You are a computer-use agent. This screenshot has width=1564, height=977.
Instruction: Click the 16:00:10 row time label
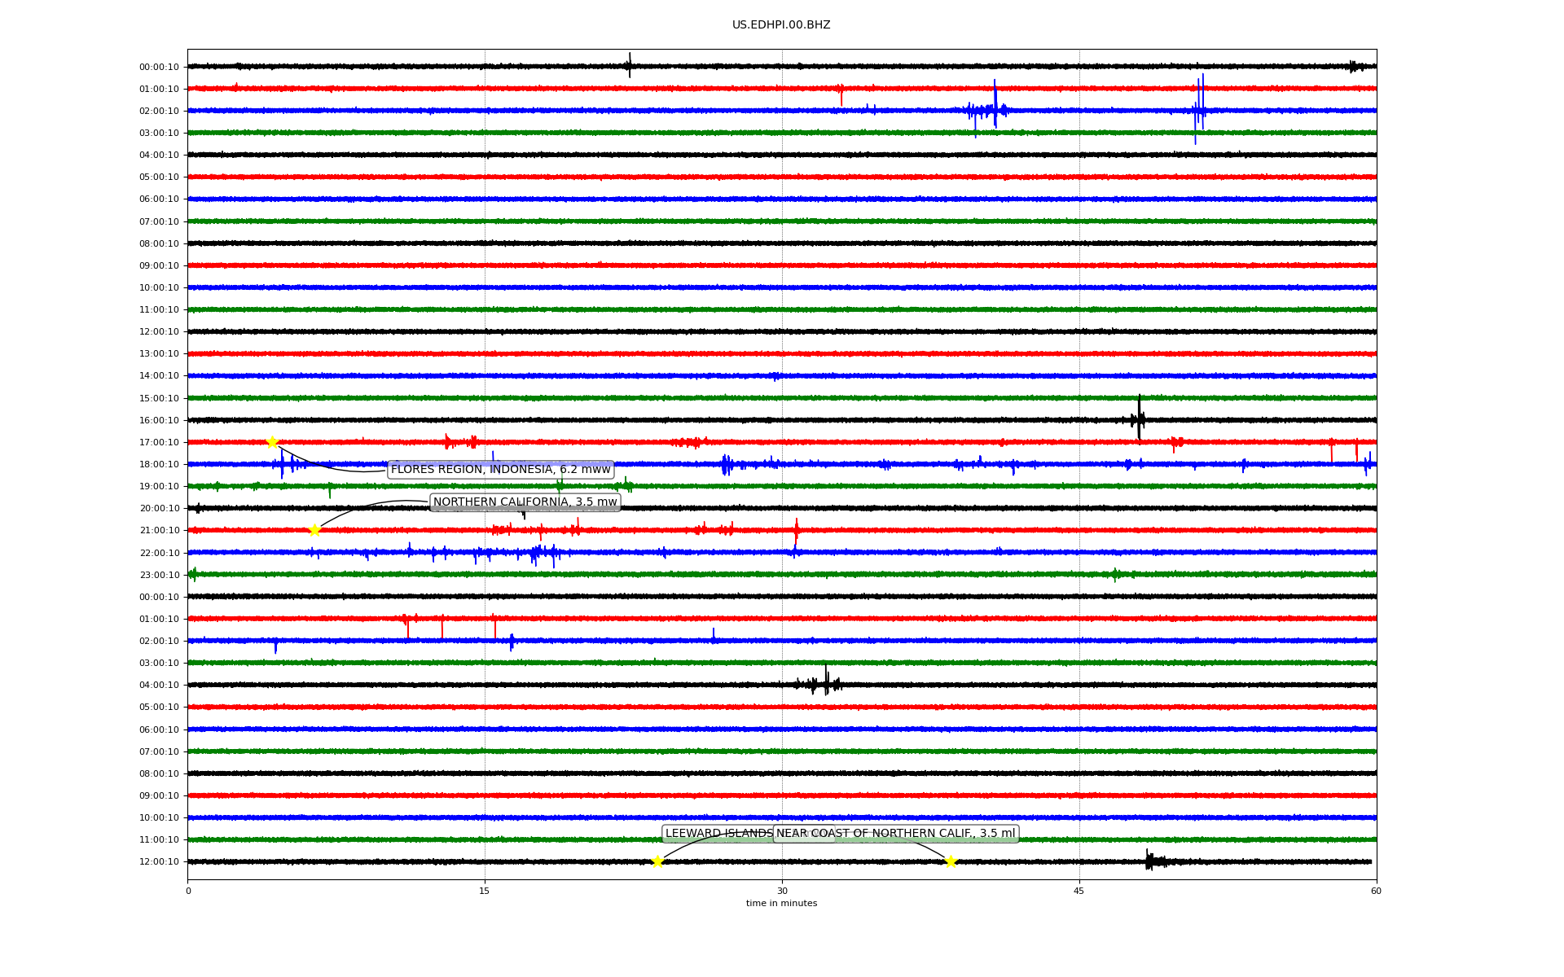(159, 421)
